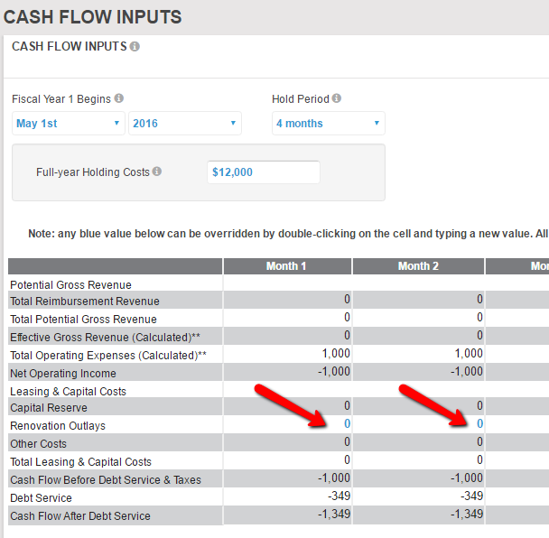Click the Month 2 column header
The width and height of the screenshot is (549, 538).
tap(418, 266)
